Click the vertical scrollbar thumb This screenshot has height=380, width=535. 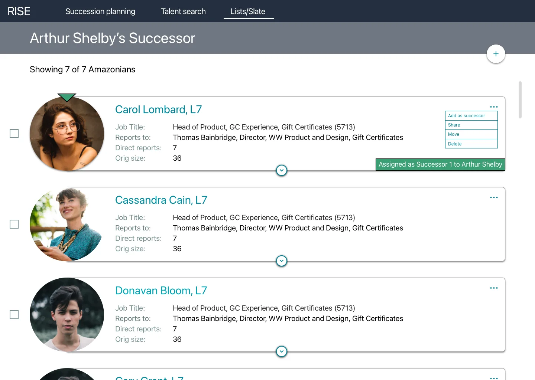pos(520,100)
